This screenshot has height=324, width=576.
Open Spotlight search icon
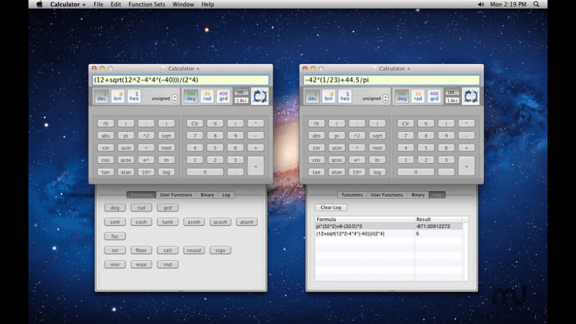click(536, 5)
